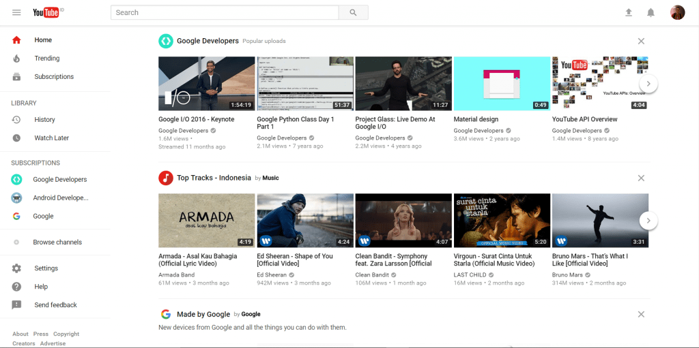Click Top Tracks - Indonesia title link
Image resolution: width=699 pixels, height=348 pixels.
coord(214,178)
